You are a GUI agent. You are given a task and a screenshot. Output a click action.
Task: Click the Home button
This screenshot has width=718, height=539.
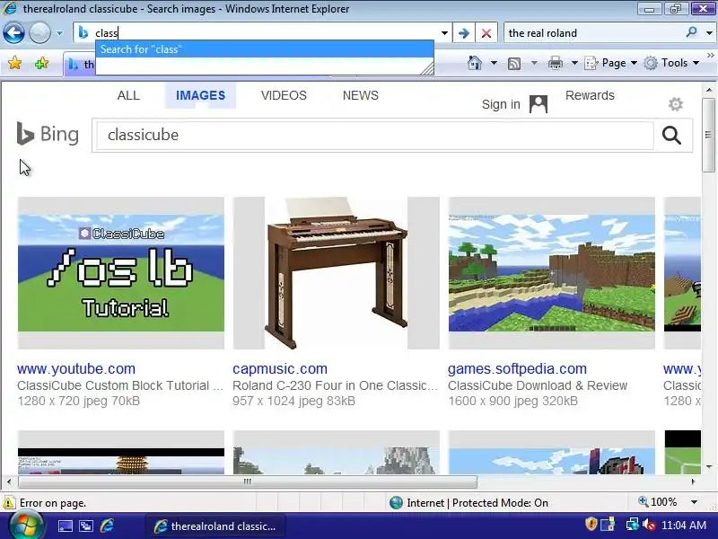tap(475, 63)
